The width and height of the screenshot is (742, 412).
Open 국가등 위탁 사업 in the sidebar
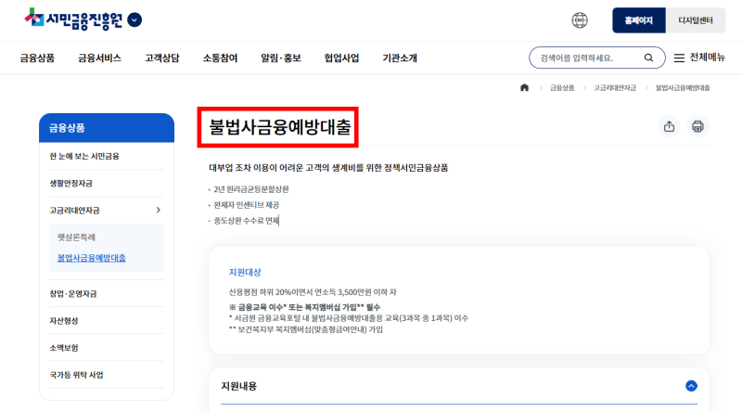[76, 375]
